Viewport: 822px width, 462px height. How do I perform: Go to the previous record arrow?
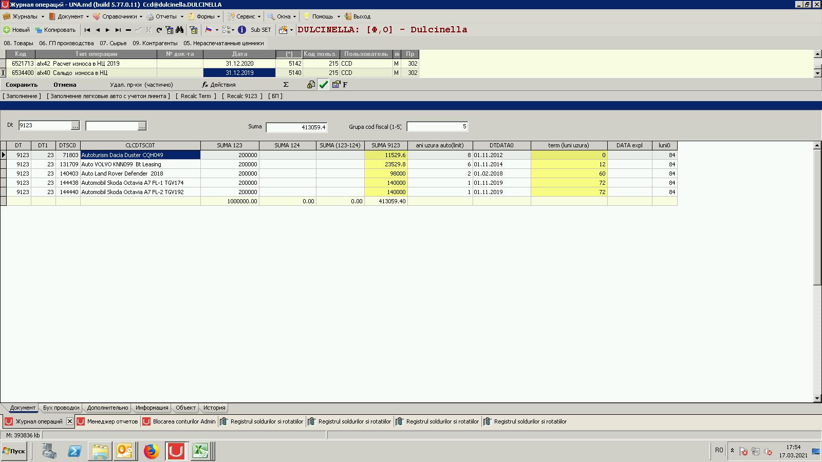point(98,30)
